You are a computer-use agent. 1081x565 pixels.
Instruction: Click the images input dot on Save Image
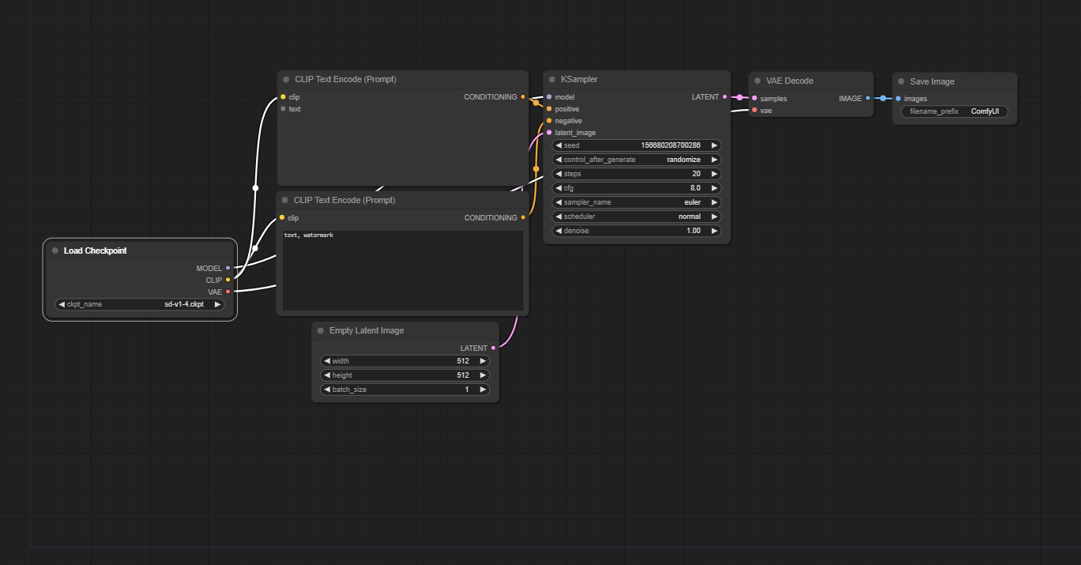pos(898,98)
